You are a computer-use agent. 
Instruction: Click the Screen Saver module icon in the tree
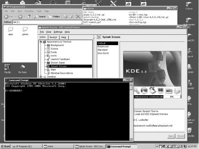[x=48, y=63]
